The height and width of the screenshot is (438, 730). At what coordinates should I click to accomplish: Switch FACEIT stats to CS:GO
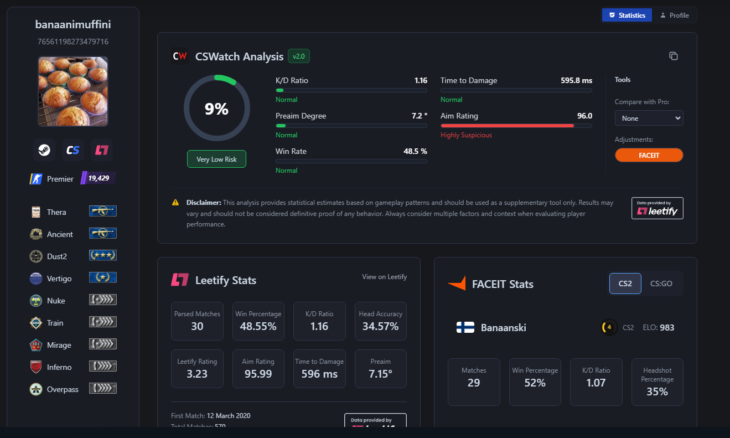click(661, 284)
